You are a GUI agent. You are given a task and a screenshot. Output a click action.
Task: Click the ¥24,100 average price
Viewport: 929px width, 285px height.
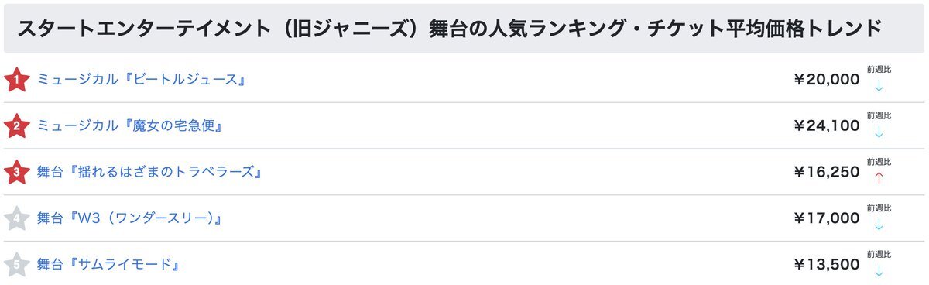826,125
